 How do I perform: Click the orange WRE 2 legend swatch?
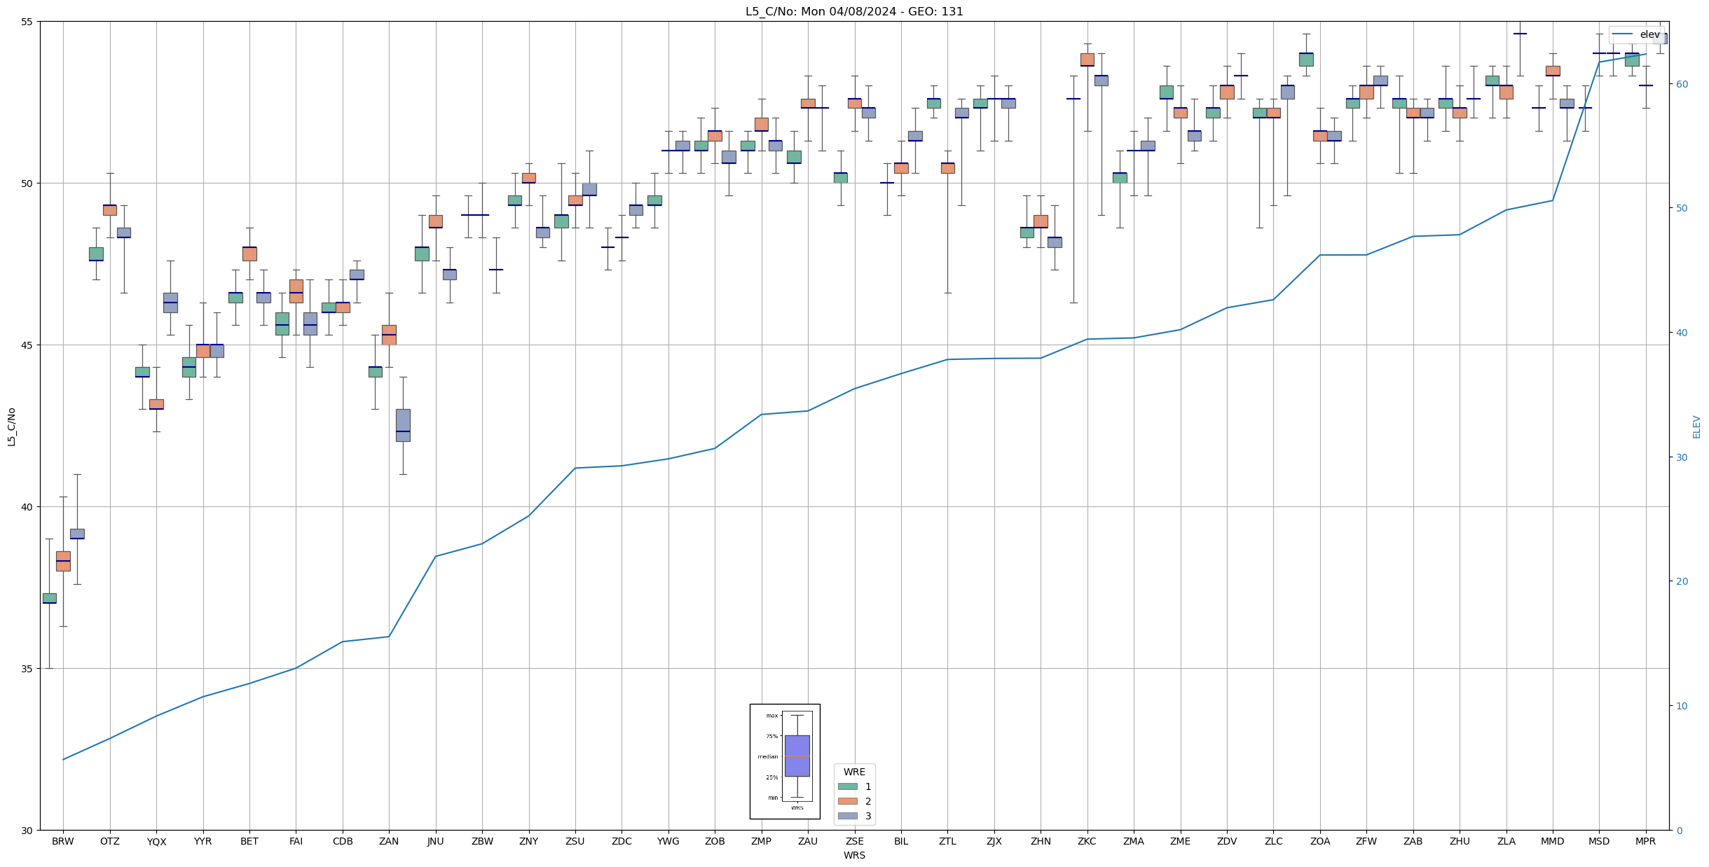pos(847,801)
